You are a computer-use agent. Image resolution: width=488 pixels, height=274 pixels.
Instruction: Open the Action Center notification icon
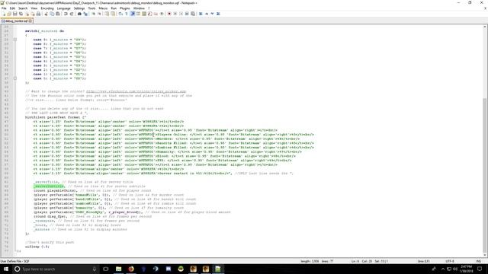pos(480,269)
